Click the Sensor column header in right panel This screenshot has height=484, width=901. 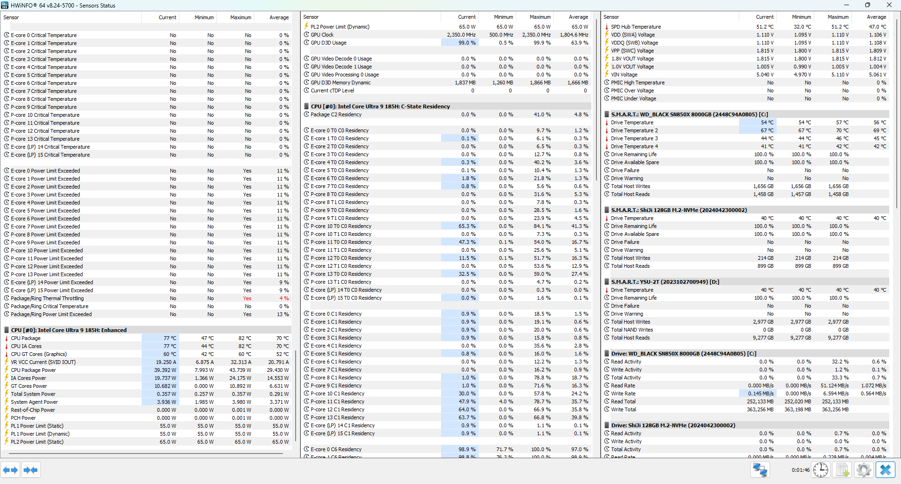[x=611, y=17]
